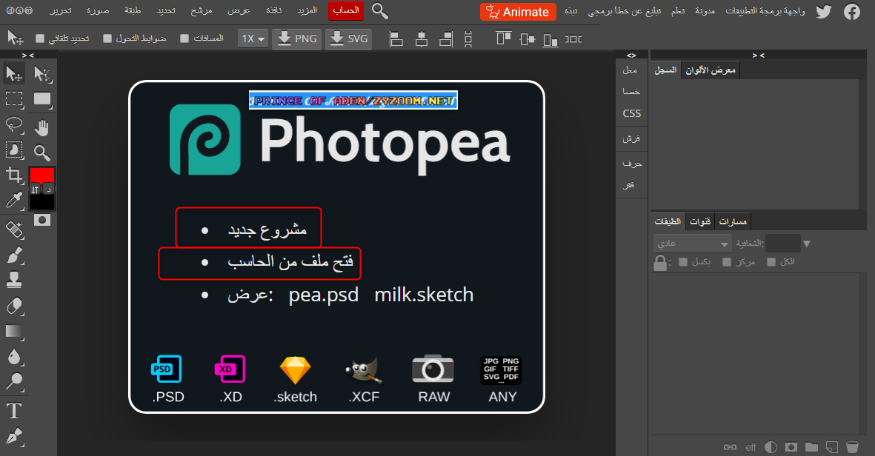This screenshot has width=875, height=456.
Task: Click align left edges icon
Action: coord(396,39)
